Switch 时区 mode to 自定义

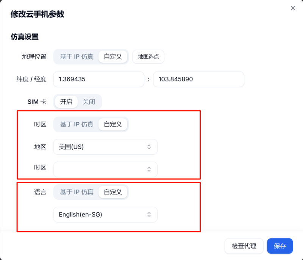pyautogui.click(x=113, y=124)
